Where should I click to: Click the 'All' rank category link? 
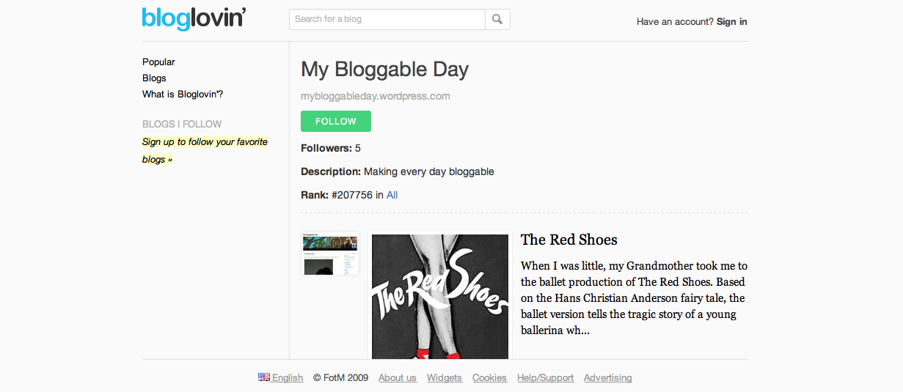[392, 195]
